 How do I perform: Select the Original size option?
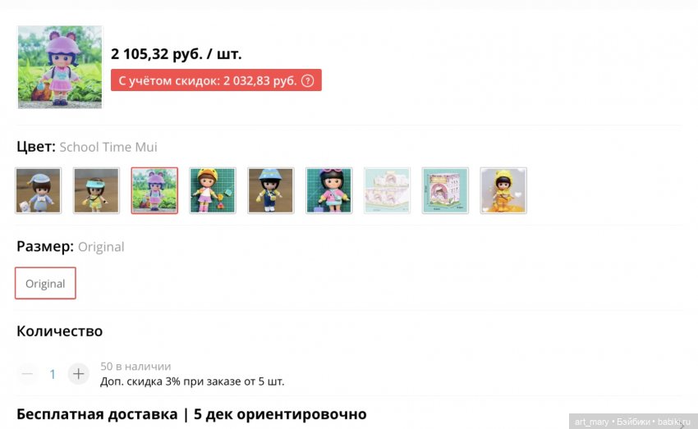(45, 283)
